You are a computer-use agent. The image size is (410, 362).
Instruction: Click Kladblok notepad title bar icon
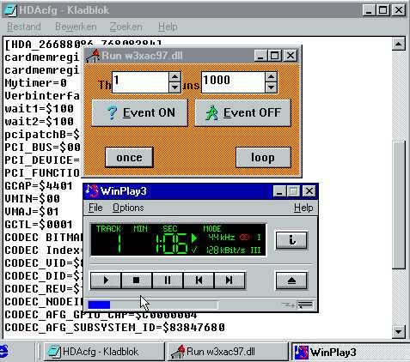click(x=10, y=10)
